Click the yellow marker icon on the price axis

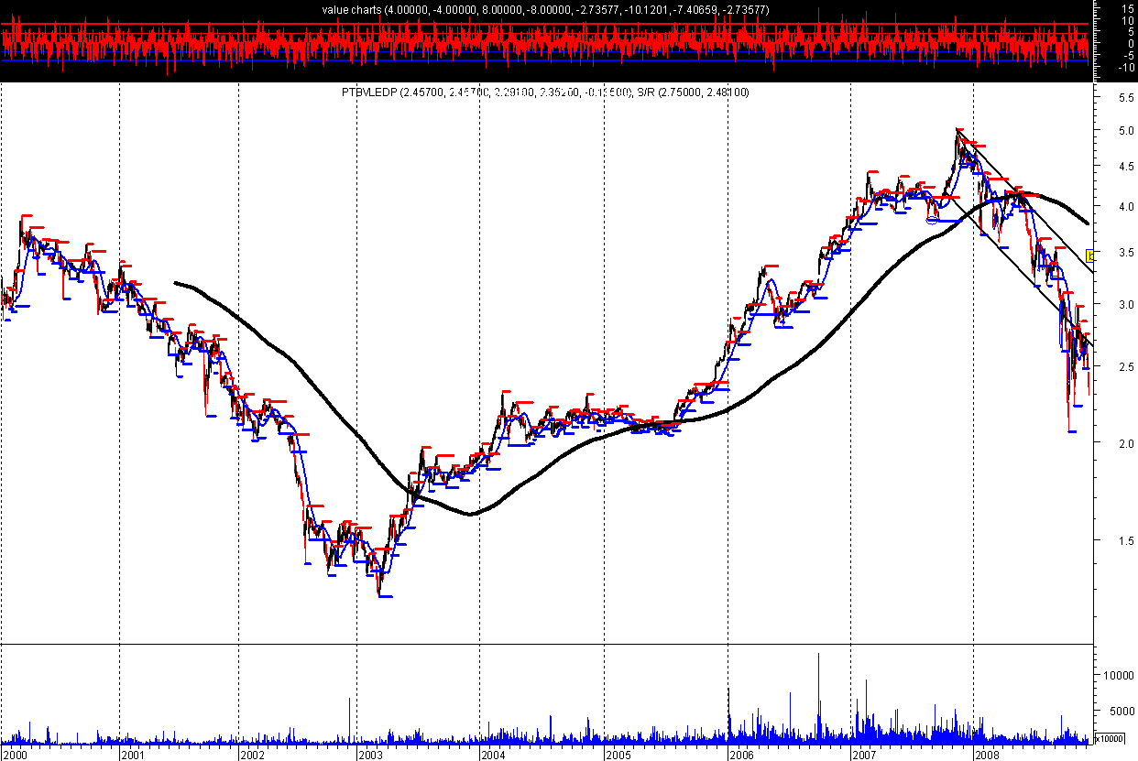(1091, 255)
